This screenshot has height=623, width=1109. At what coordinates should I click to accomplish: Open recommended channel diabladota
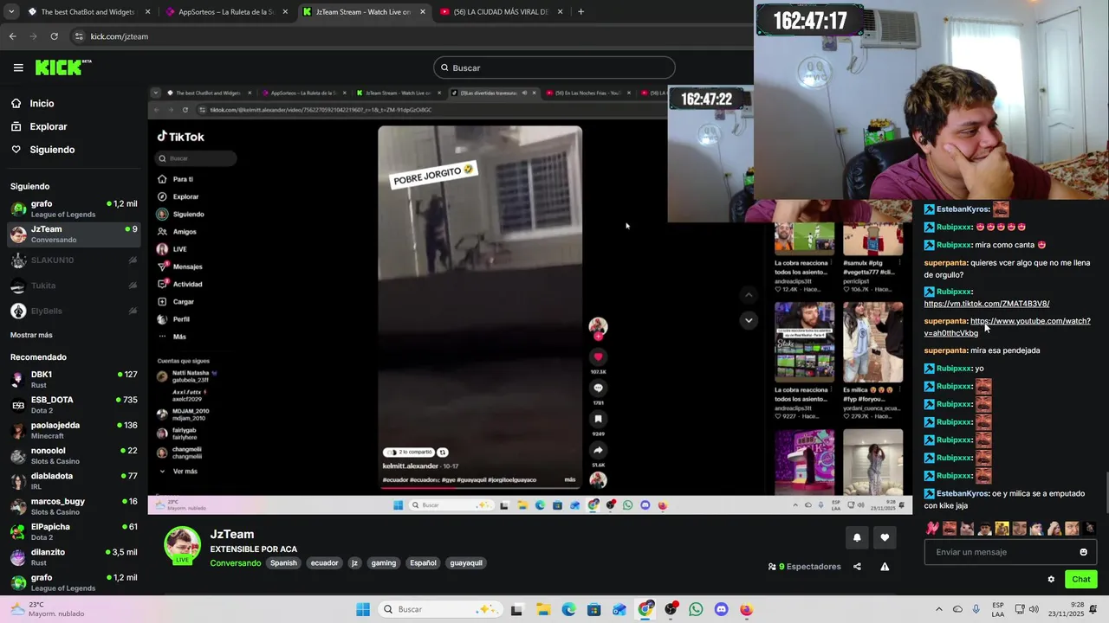pos(74,480)
